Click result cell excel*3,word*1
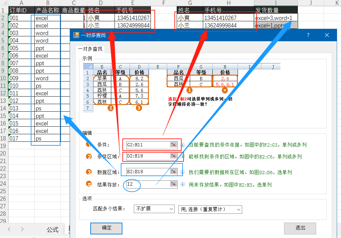This screenshot has height=238, width=341. pyautogui.click(x=276, y=18)
